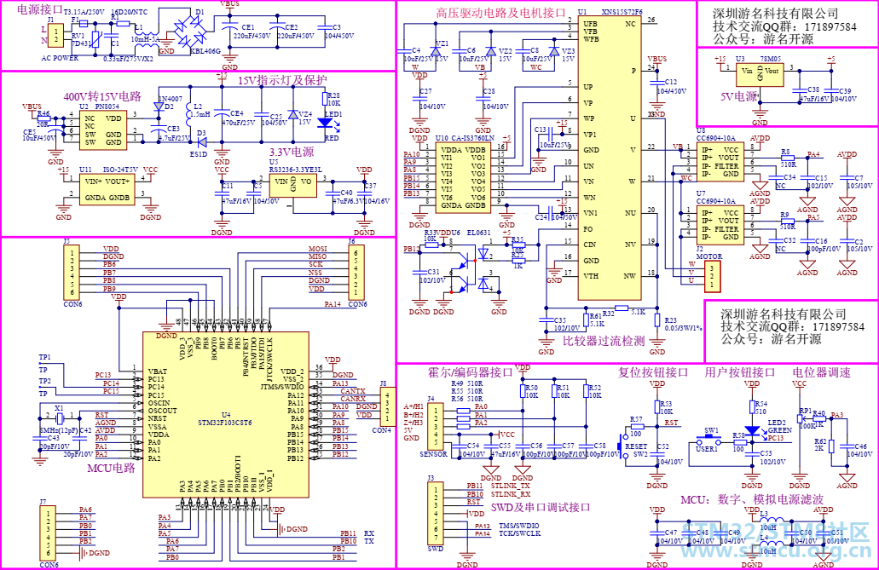The width and height of the screenshot is (879, 570).
Task: Select the MCU：数字、模拟电源滤波 title
Action: click(752, 499)
